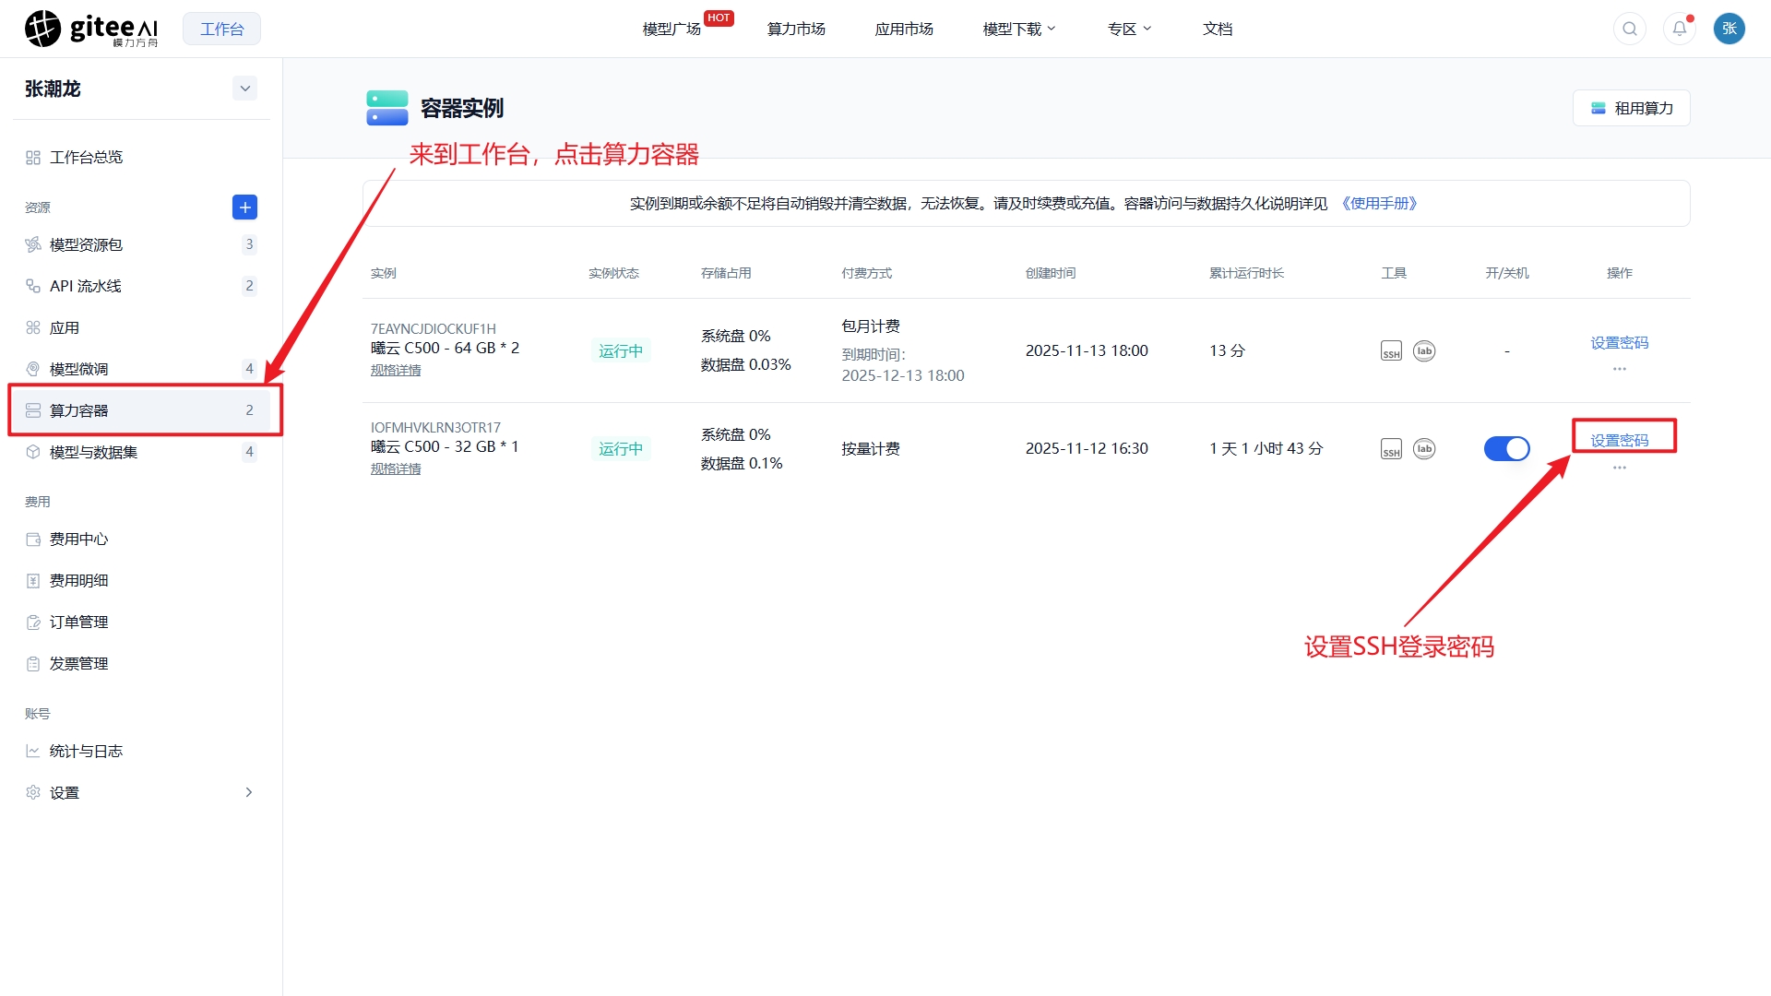Click the blue plus resource button

(x=244, y=207)
